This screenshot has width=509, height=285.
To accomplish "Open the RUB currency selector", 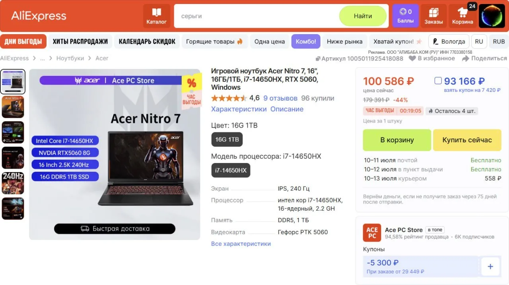I will [x=499, y=41].
